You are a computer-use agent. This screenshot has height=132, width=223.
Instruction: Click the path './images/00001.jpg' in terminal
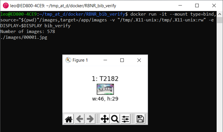(24, 37)
